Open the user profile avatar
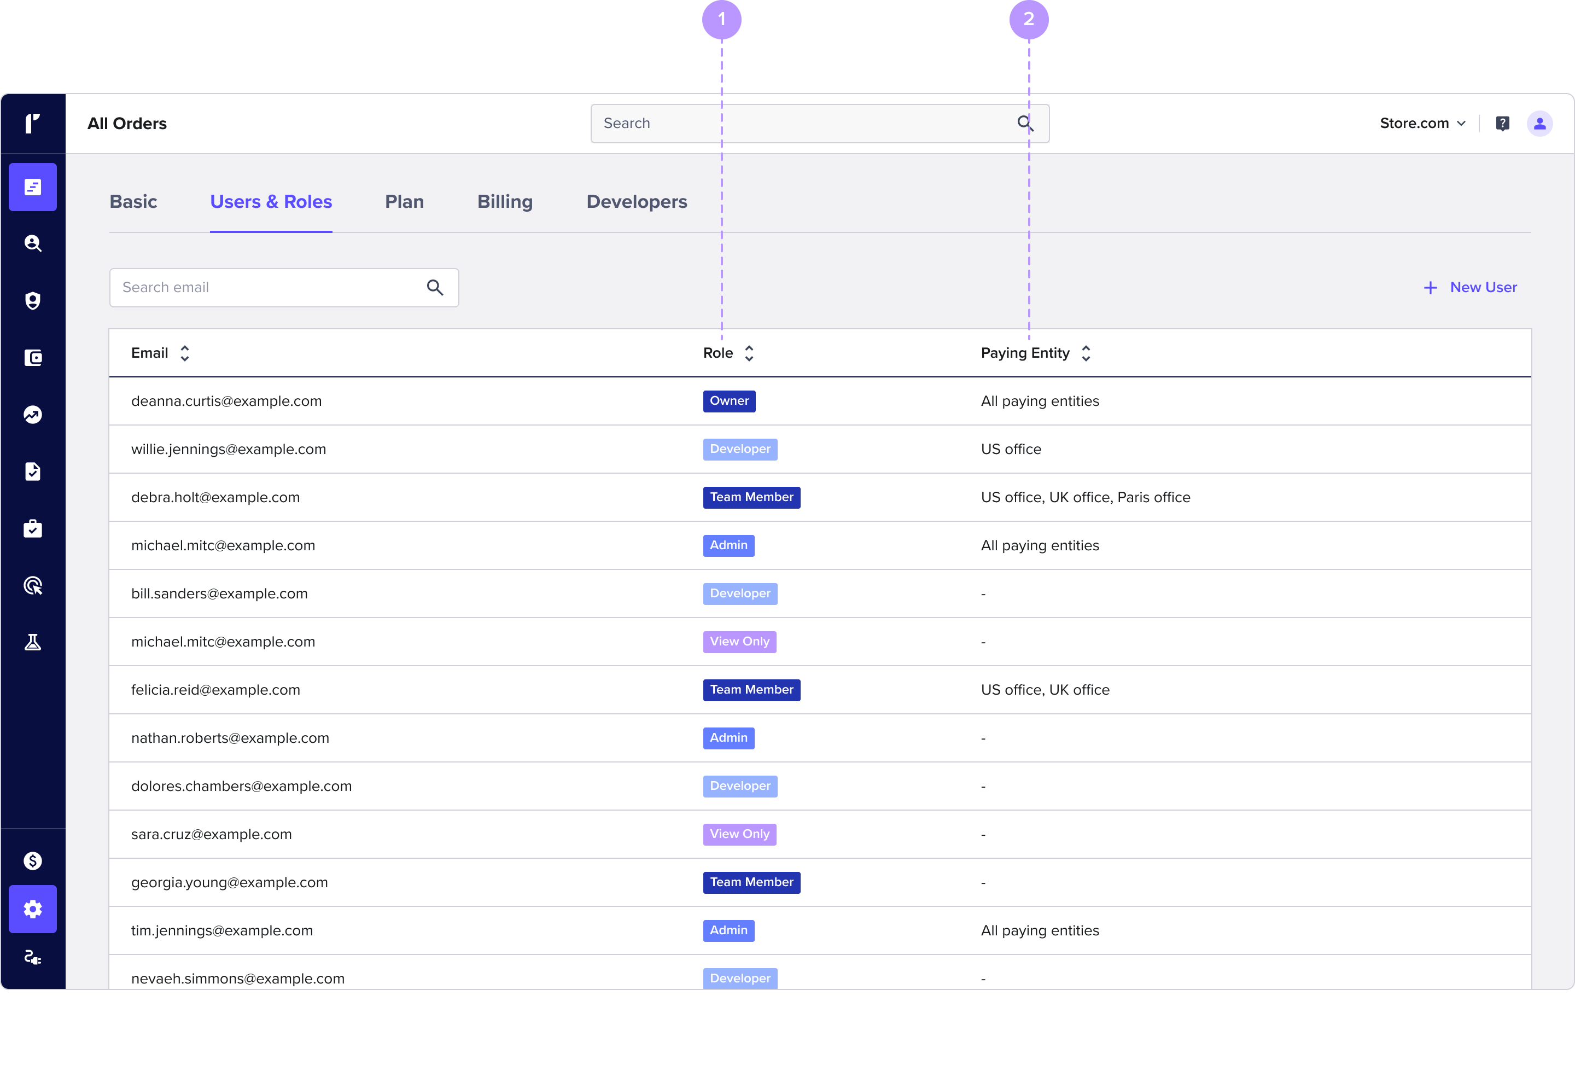The width and height of the screenshot is (1575, 1071). point(1540,124)
